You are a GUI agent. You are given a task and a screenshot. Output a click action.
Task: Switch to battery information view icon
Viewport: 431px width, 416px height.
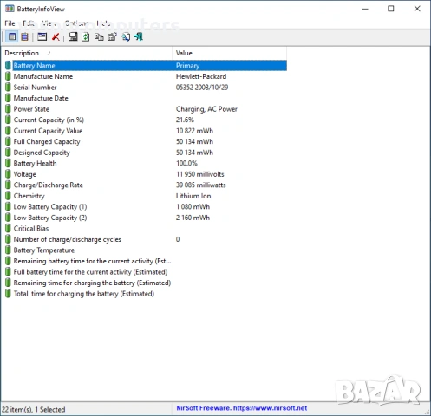click(x=12, y=36)
